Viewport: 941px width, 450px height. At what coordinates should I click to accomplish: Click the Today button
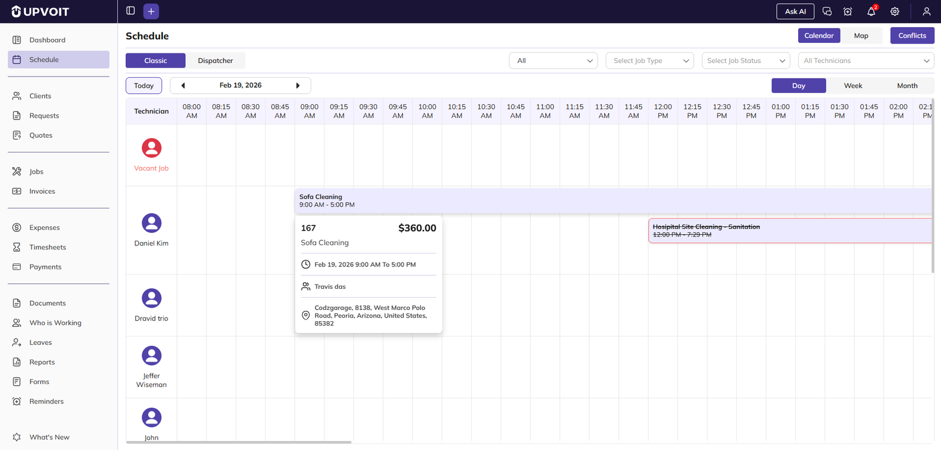[144, 85]
